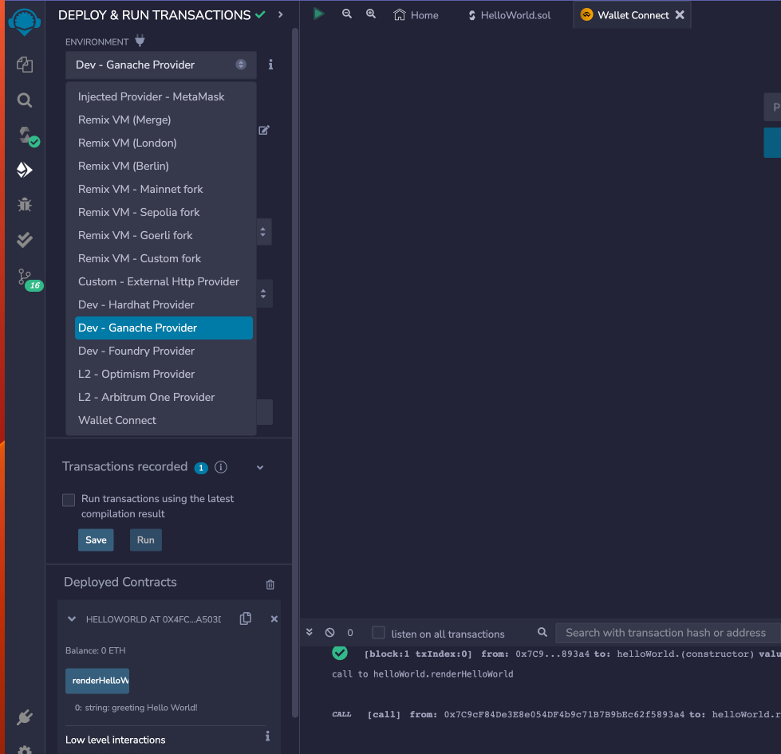Open the Plugin Manager plug icon
Screen dimensions: 781x754
[25, 717]
